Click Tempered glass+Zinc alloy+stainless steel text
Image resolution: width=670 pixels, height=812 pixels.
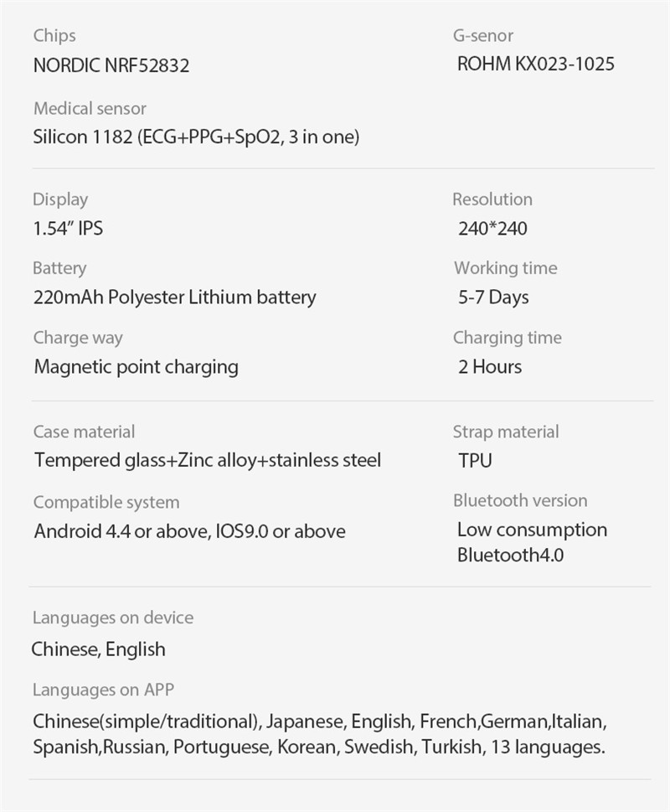pos(208,460)
